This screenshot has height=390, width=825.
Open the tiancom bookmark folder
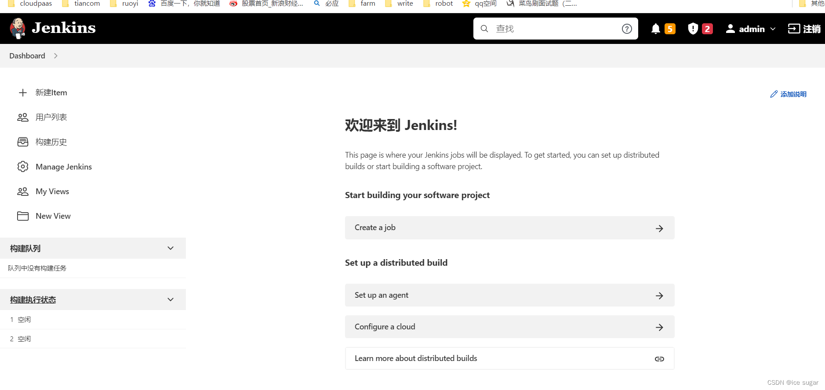(81, 4)
